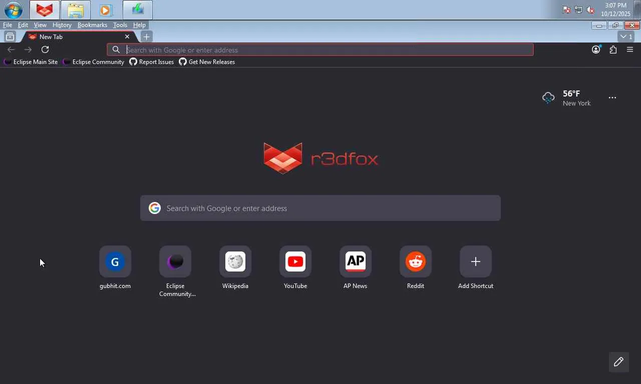Open the Bookmarks menu
This screenshot has width=641, height=384.
(x=92, y=25)
